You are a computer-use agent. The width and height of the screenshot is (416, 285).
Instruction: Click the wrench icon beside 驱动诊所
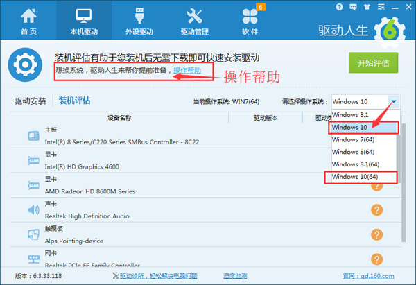[115, 276]
